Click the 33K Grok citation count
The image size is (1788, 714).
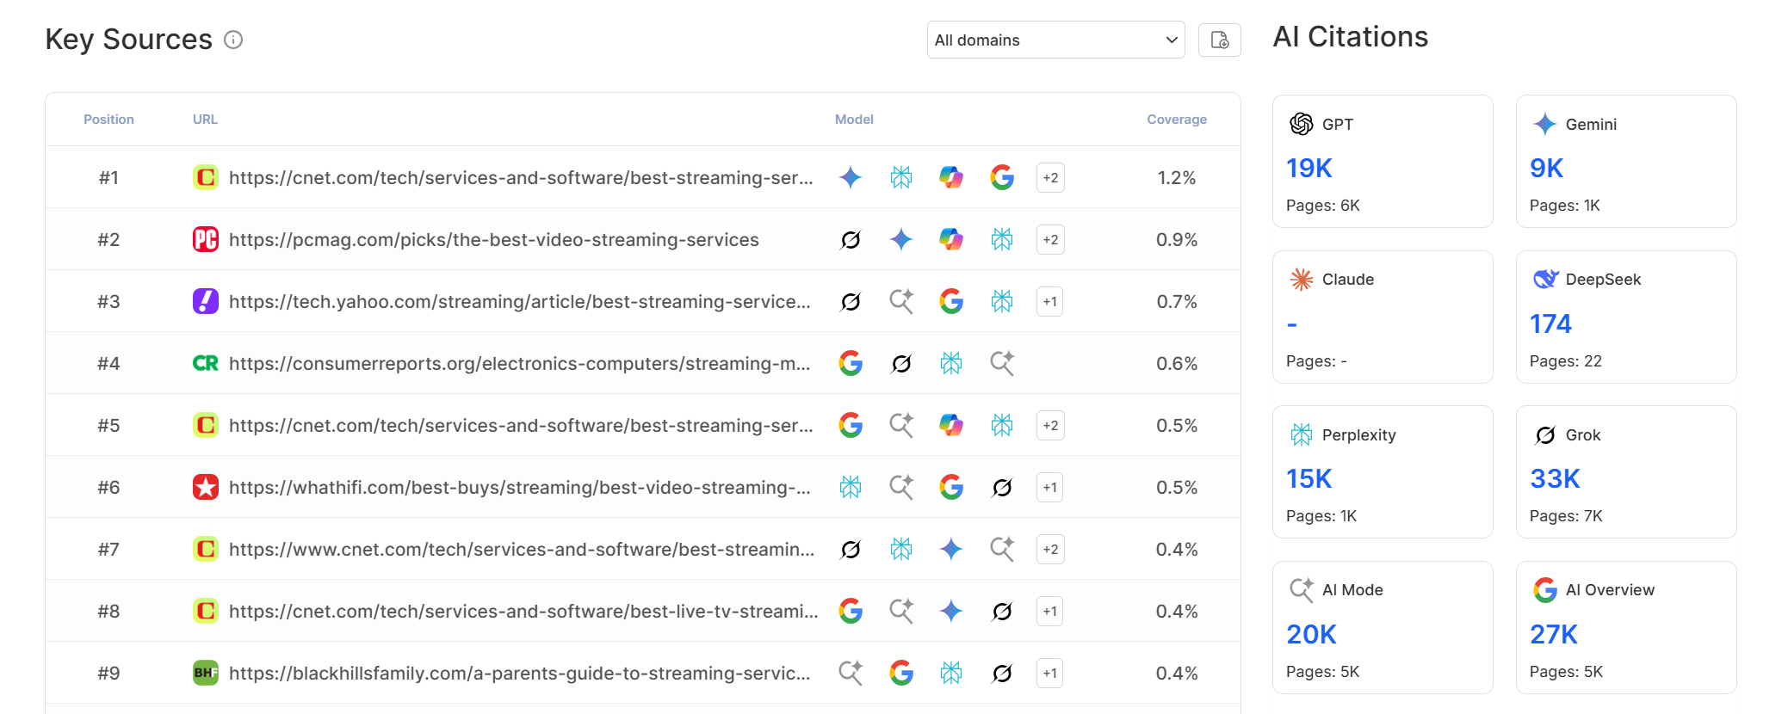click(x=1555, y=478)
